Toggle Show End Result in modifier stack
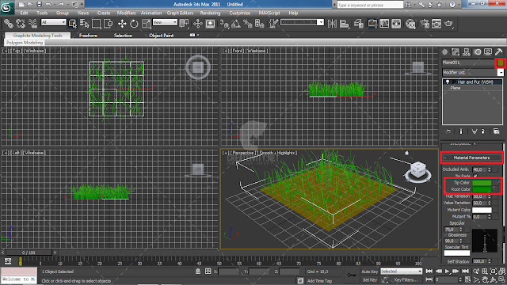The image size is (507, 285). (461, 131)
